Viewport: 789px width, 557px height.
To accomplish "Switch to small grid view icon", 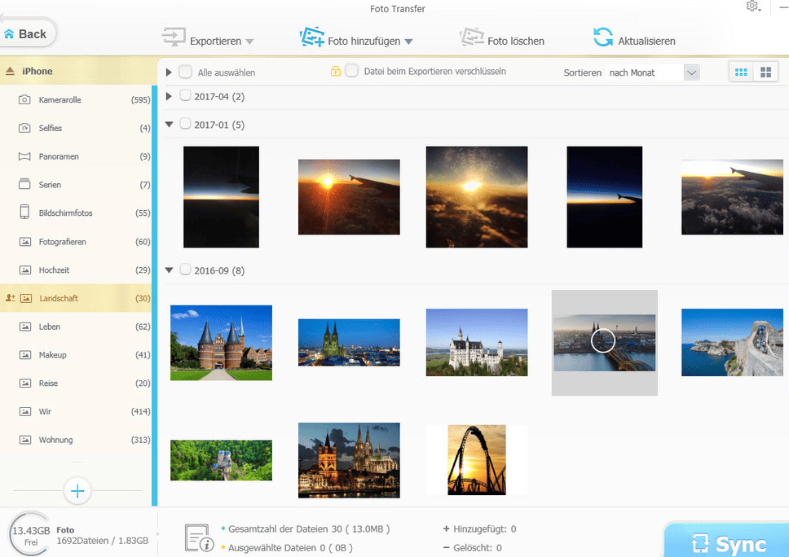I will click(x=741, y=72).
